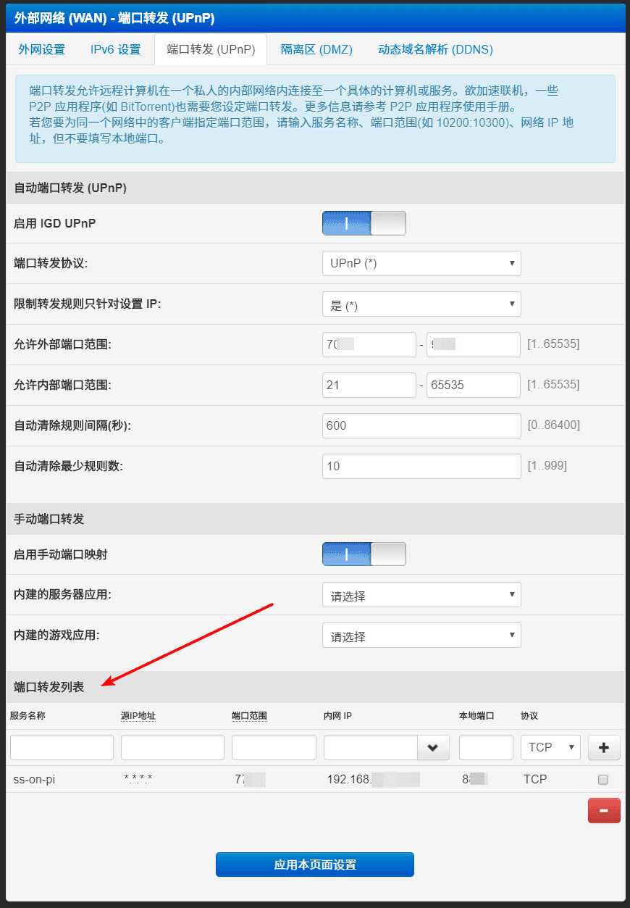Image resolution: width=630 pixels, height=908 pixels.
Task: Click the 手动端口转发 section heading
Action: point(49,519)
